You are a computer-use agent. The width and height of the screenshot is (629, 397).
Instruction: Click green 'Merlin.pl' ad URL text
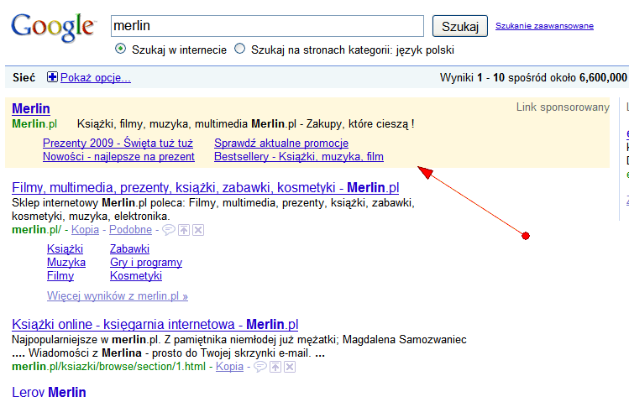(x=34, y=124)
